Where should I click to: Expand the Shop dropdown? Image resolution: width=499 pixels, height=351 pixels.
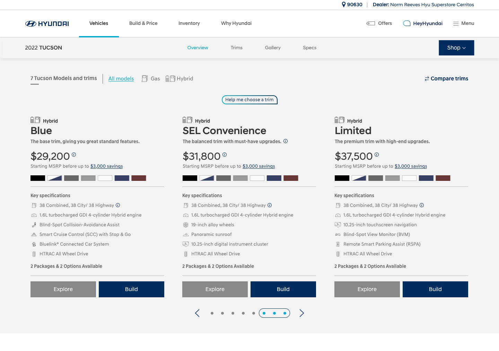click(456, 48)
